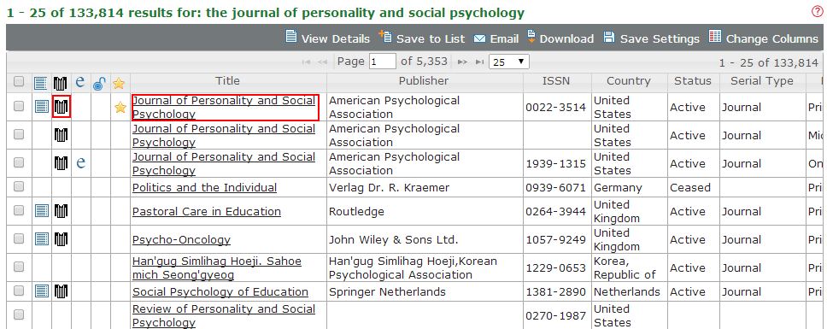Click refereed icon in ISSN 1939-1315 row

[61, 163]
